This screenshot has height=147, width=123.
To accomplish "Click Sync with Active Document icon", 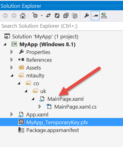I will pyautogui.click(x=48, y=16).
